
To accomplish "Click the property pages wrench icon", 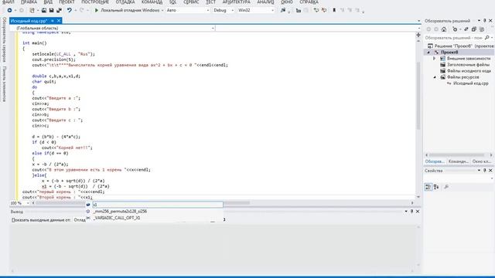I will [x=446, y=187].
